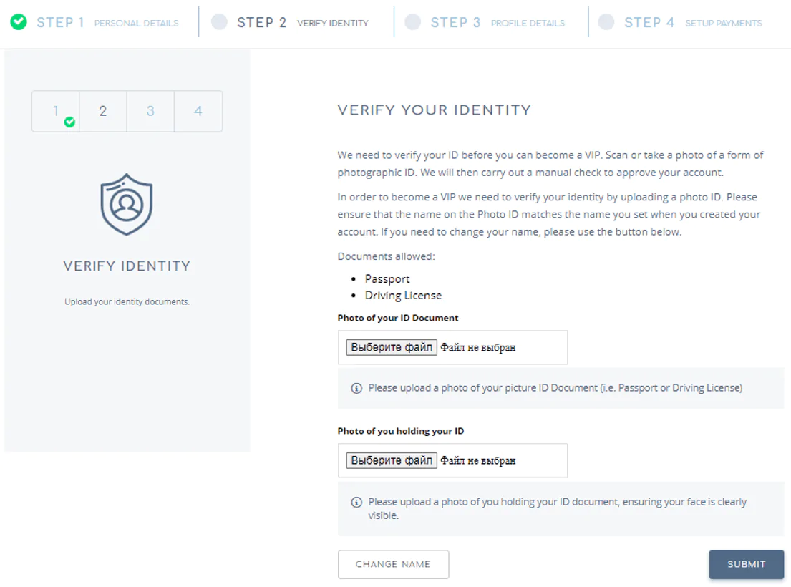The height and width of the screenshot is (587, 791).
Task: Click info icon beside holding ID document hint
Action: [356, 503]
